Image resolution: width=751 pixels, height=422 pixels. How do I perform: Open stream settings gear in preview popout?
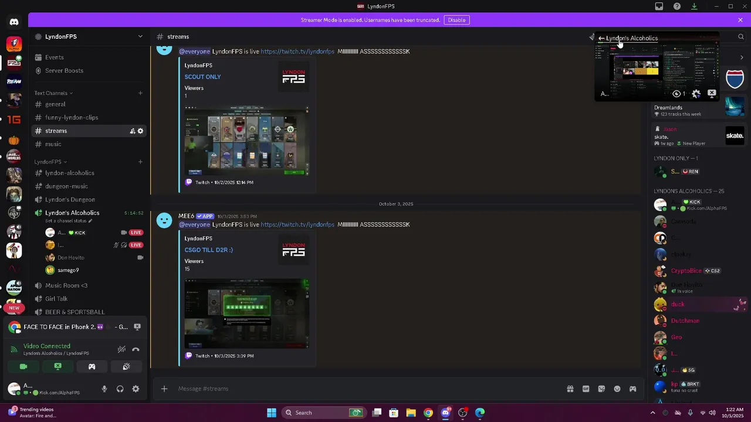[696, 94]
